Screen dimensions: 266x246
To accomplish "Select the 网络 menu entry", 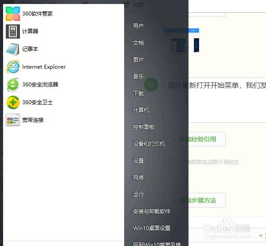I will (138, 177).
